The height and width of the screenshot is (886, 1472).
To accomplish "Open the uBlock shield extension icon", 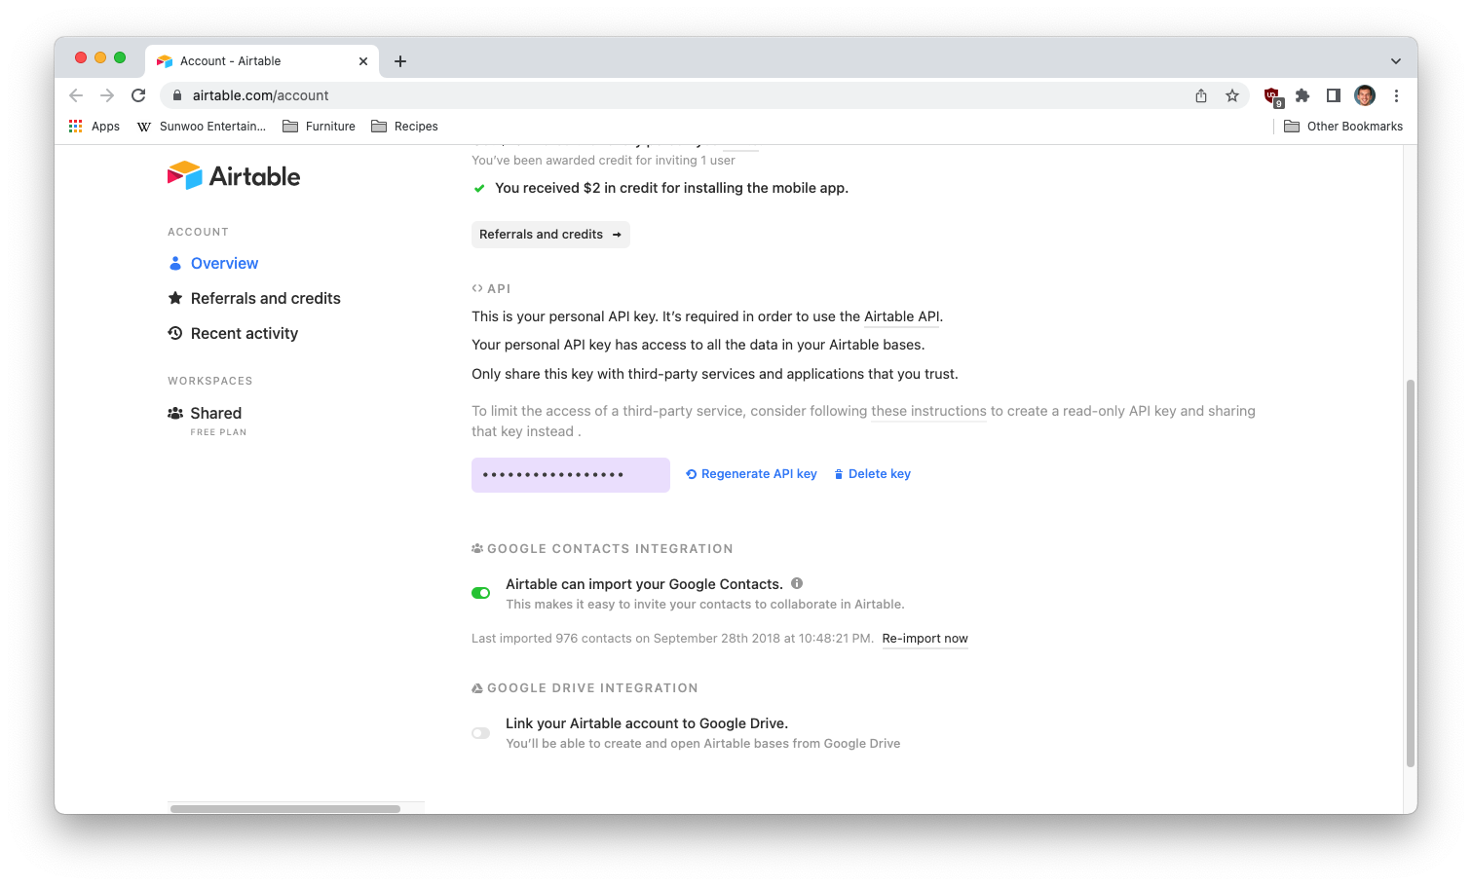I will (1272, 96).
